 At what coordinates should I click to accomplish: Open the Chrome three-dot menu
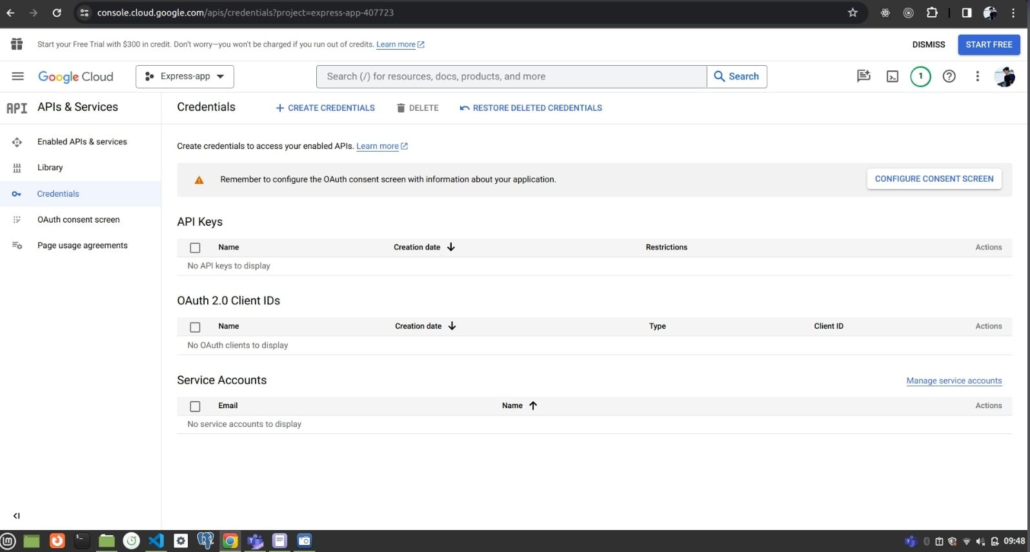(x=1013, y=12)
